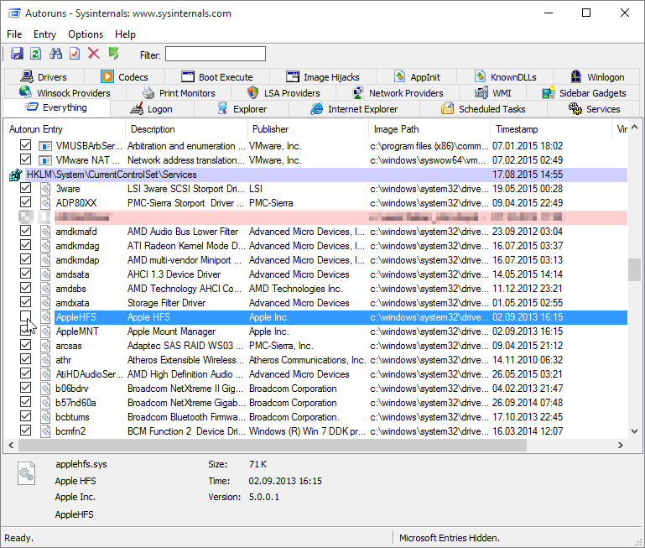Click the red Delete icon
Image resolution: width=645 pixels, height=548 pixels.
(x=94, y=54)
